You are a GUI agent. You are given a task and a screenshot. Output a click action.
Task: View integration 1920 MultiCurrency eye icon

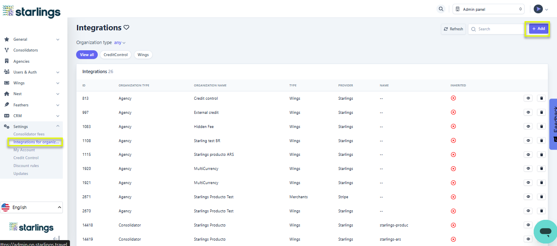(528, 169)
